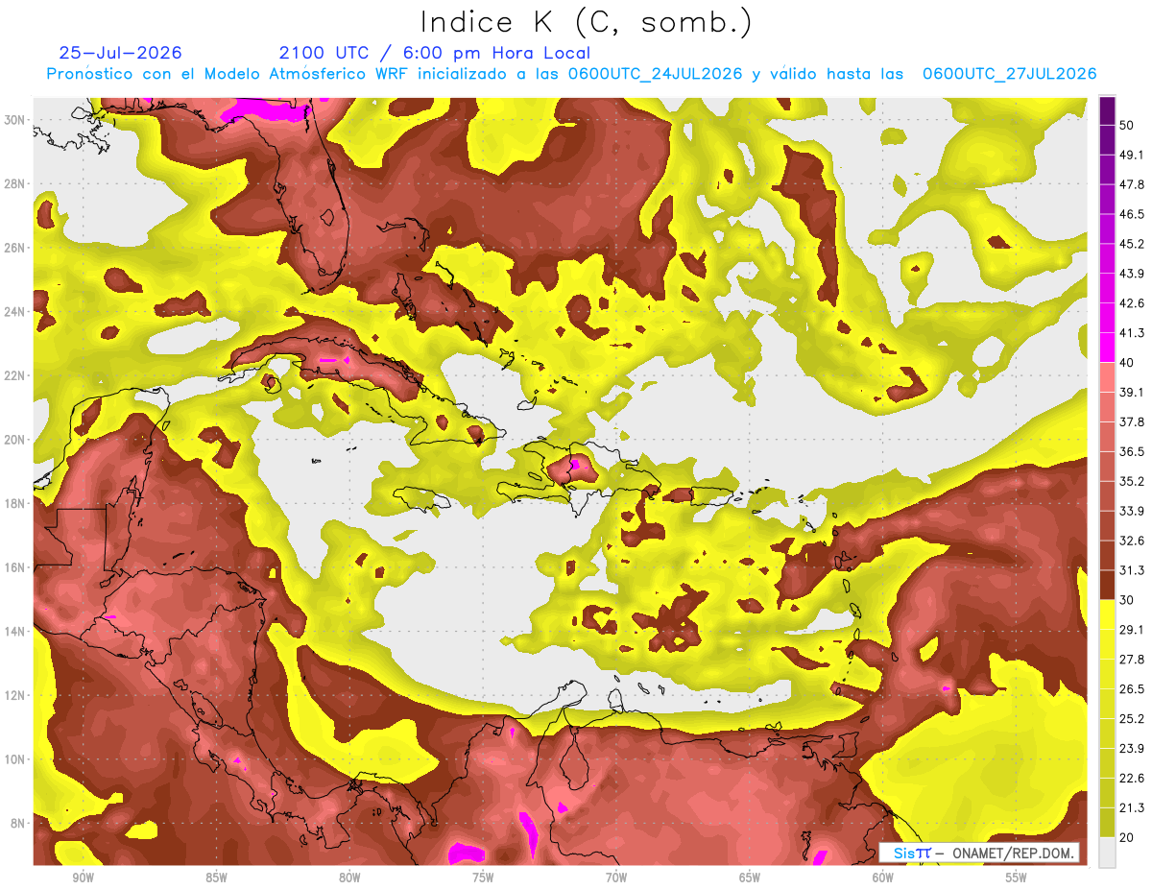Screen dimensions: 1152x890
Task: Click the colorbar value '50'
Action: [1127, 125]
